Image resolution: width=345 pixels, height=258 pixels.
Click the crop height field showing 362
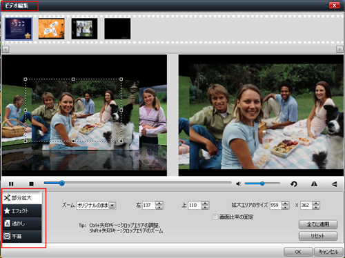point(306,205)
